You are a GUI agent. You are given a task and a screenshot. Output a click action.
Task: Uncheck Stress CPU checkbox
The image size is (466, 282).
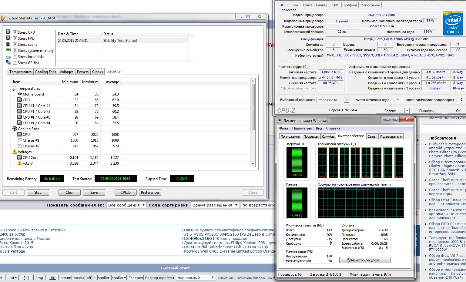15,32
